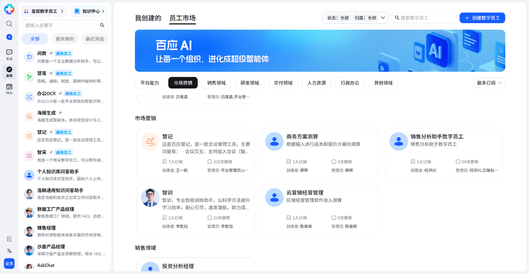Expand the 发现数字员工 menu
Screen dimensions: 529x274
45,11
